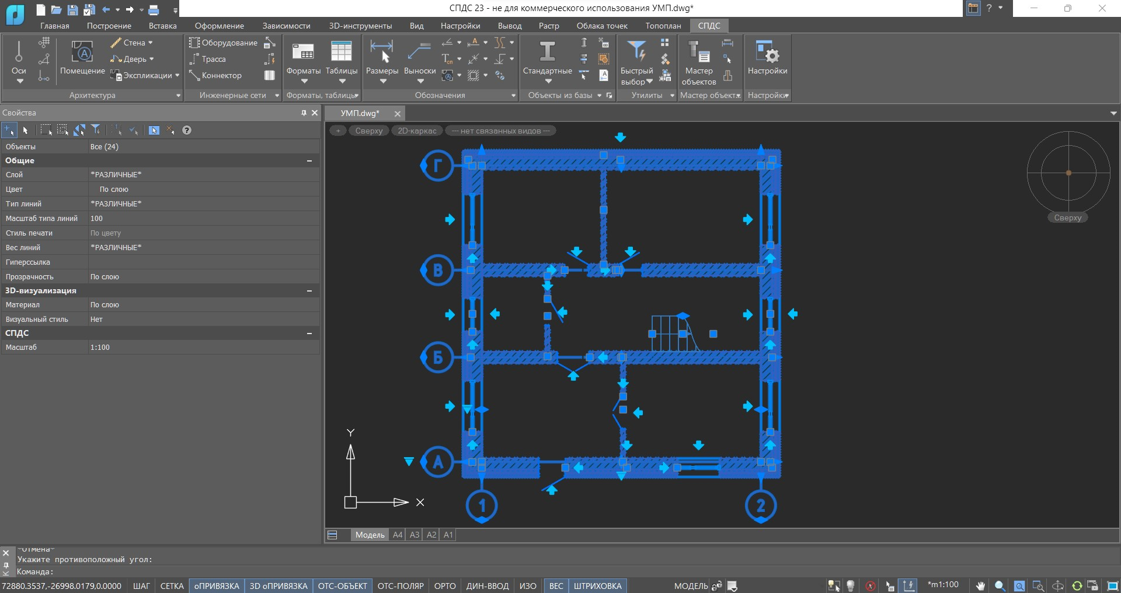Open the Главная ribbon tab
Image resolution: width=1121 pixels, height=593 pixels.
pyautogui.click(x=55, y=26)
